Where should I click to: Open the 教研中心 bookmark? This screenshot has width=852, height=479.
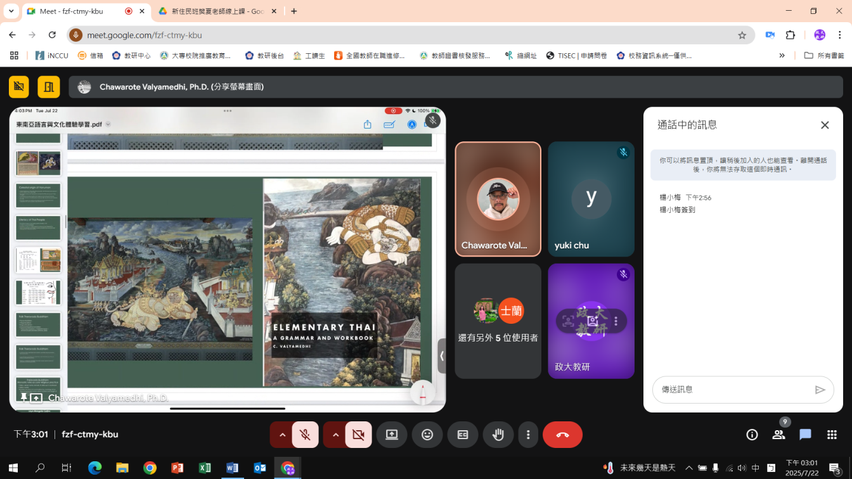pos(132,56)
